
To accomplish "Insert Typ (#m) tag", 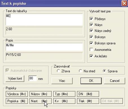I will tap(64, 94).
